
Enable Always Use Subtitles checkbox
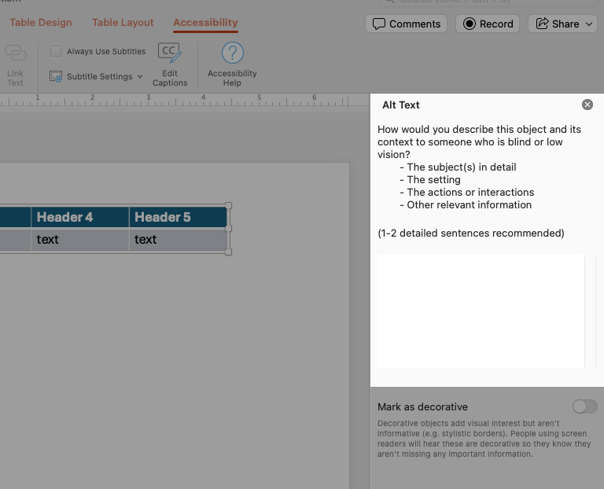(x=56, y=51)
